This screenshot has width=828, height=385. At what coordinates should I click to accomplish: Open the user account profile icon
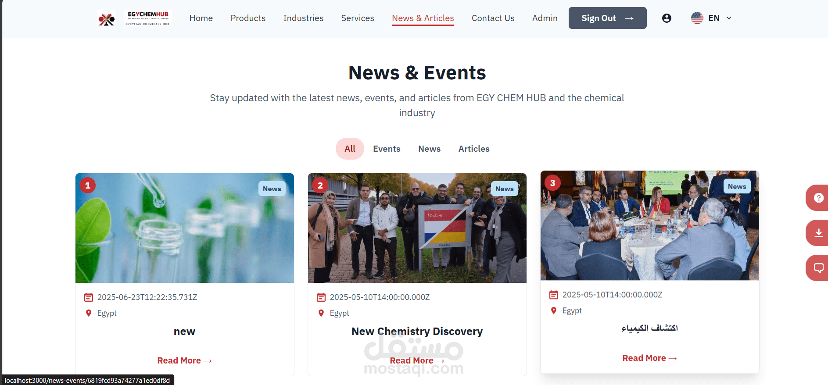click(667, 18)
